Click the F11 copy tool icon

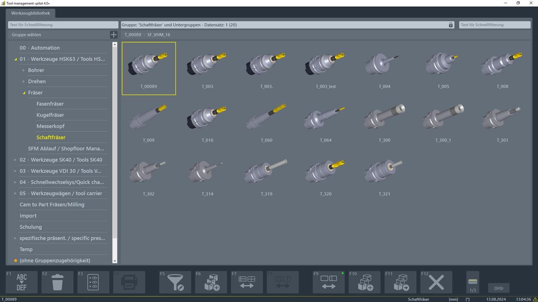point(400,281)
